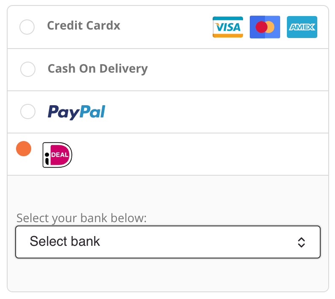The height and width of the screenshot is (299, 335).
Task: Select the Credit Cardx radio button
Action: [x=27, y=27]
